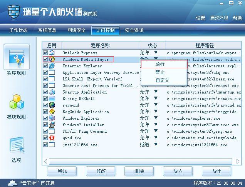
Task: Sort by the 状态 column header
Action: (152, 45)
